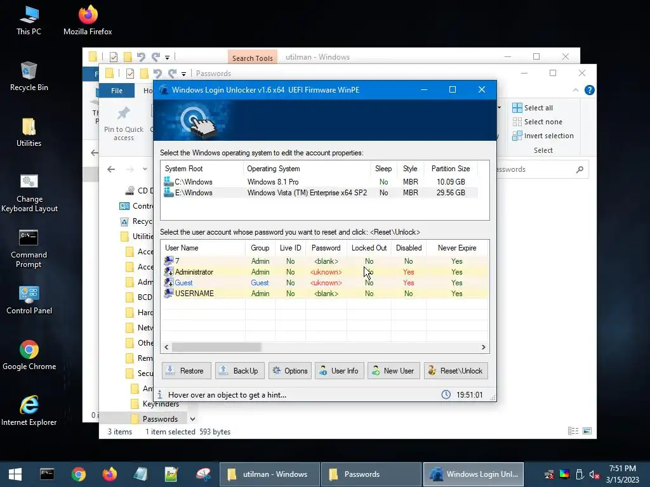
Task: Open Options in Login Unlocker
Action: tap(289, 370)
